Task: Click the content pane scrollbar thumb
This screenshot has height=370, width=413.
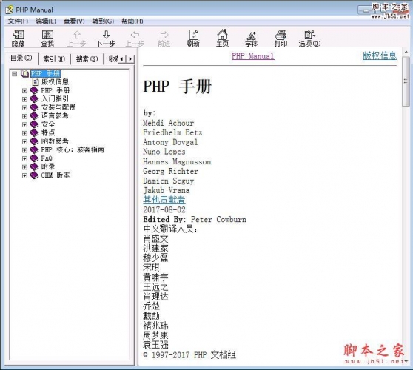Action: 406,81
